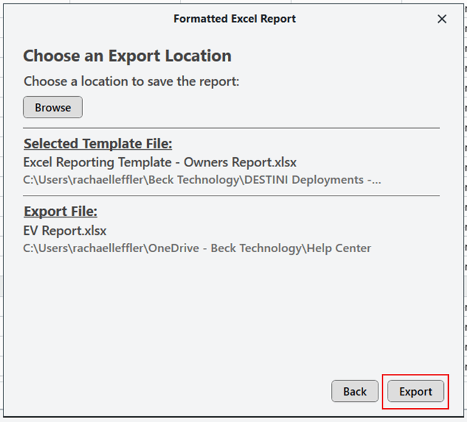The height and width of the screenshot is (422, 467).
Task: Click the Selected Template File heading
Action: 98,144
